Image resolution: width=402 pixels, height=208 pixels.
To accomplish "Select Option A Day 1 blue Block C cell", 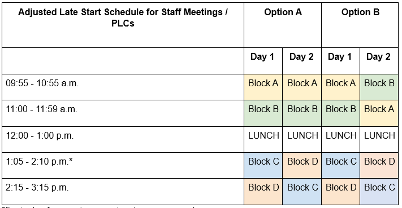I will [263, 166].
